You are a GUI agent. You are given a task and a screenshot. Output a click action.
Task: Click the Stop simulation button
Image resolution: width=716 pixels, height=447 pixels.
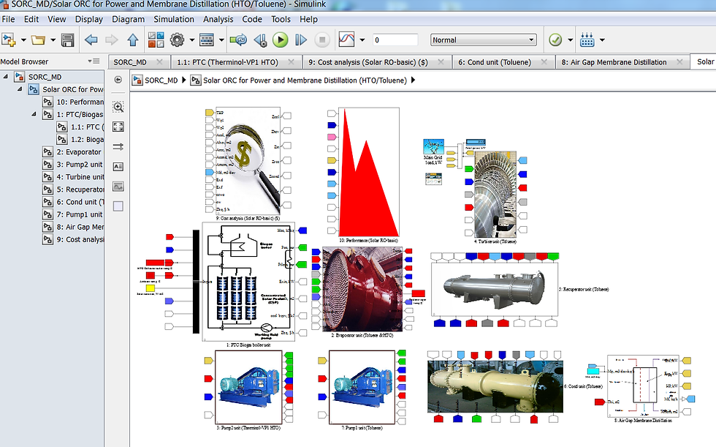click(x=322, y=40)
